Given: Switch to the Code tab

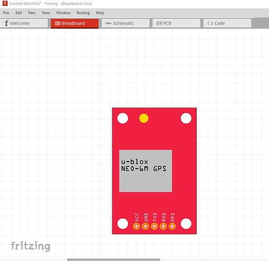Looking at the screenshot, I should pos(227,23).
